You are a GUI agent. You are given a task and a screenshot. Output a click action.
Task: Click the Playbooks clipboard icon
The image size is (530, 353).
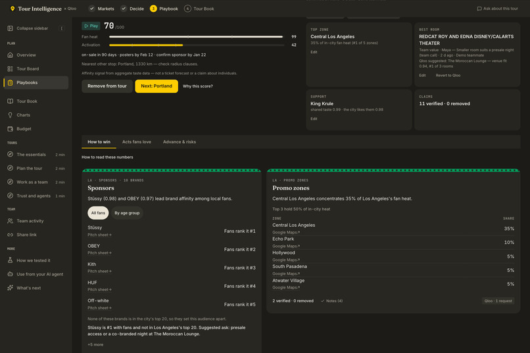[x=10, y=83]
